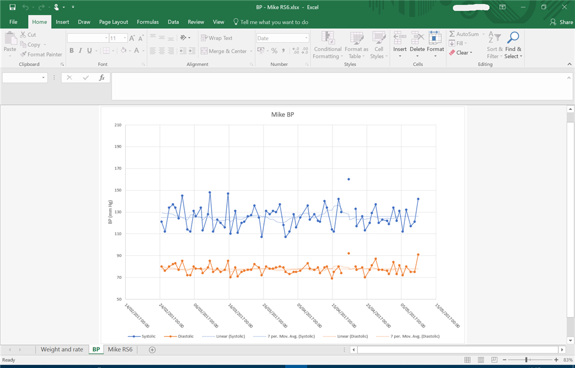Click the Borders icon

click(106, 50)
